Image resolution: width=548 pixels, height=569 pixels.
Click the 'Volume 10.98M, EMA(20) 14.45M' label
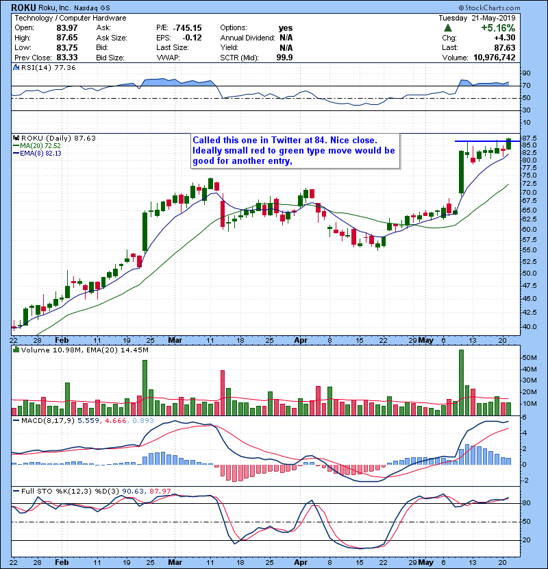(x=85, y=350)
